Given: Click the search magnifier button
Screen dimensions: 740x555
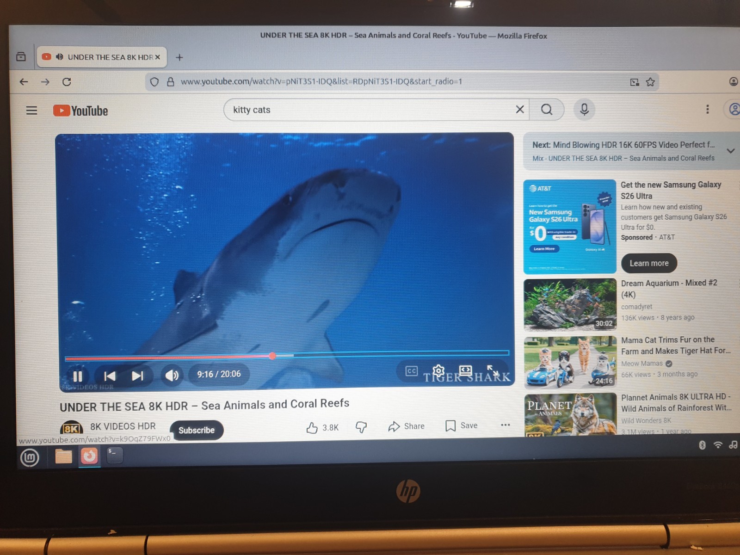Looking at the screenshot, I should pos(547,109).
